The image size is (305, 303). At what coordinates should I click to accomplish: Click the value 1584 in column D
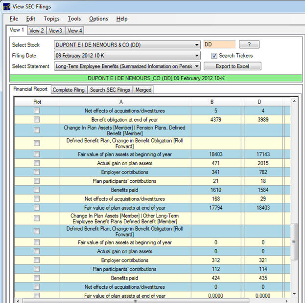pyautogui.click(x=263, y=190)
